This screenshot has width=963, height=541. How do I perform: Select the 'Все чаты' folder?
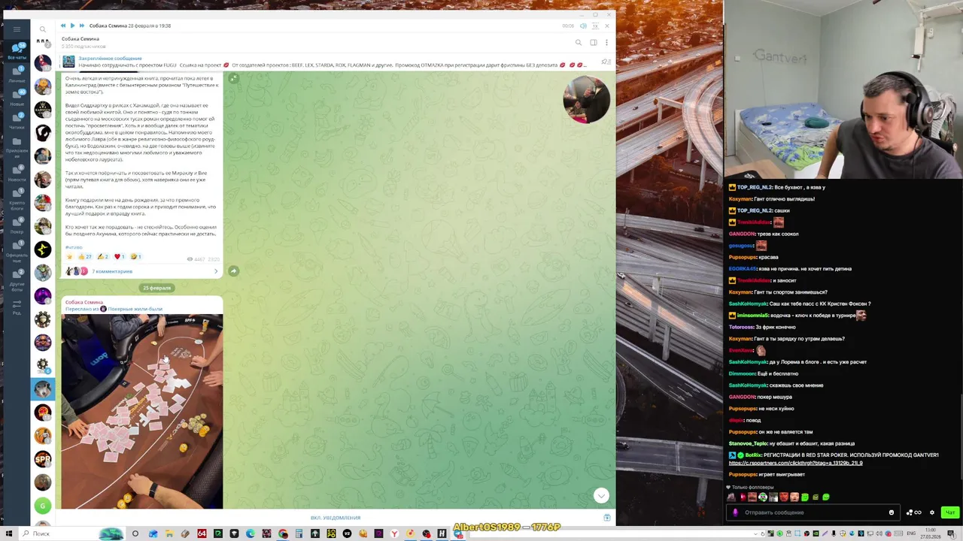coord(17,51)
